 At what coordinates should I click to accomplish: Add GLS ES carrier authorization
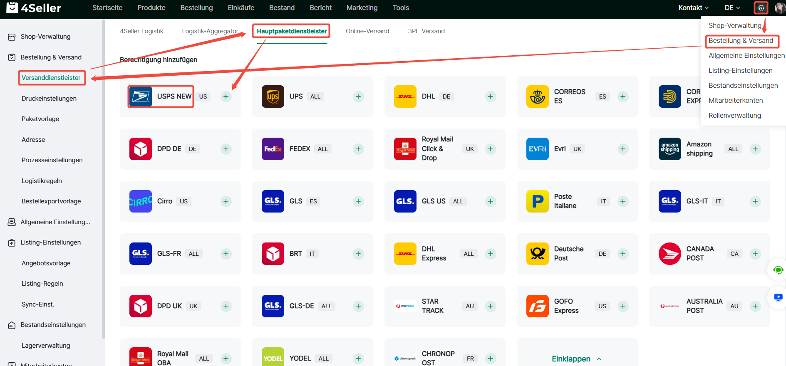click(x=358, y=201)
